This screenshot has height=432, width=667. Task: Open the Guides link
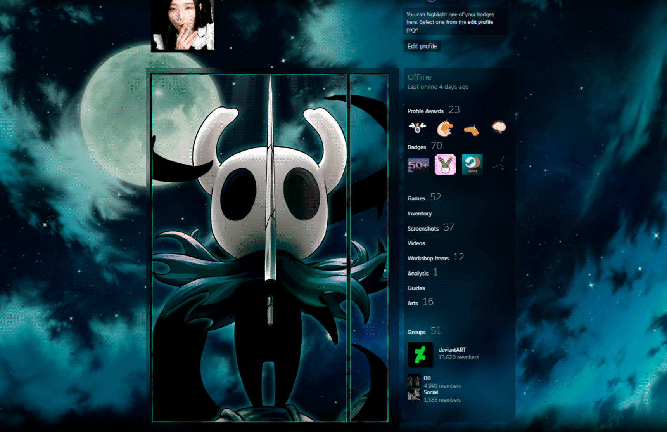[416, 288]
